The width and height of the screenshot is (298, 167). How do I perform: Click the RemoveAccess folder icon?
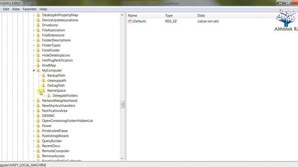pyautogui.click(x=38, y=156)
